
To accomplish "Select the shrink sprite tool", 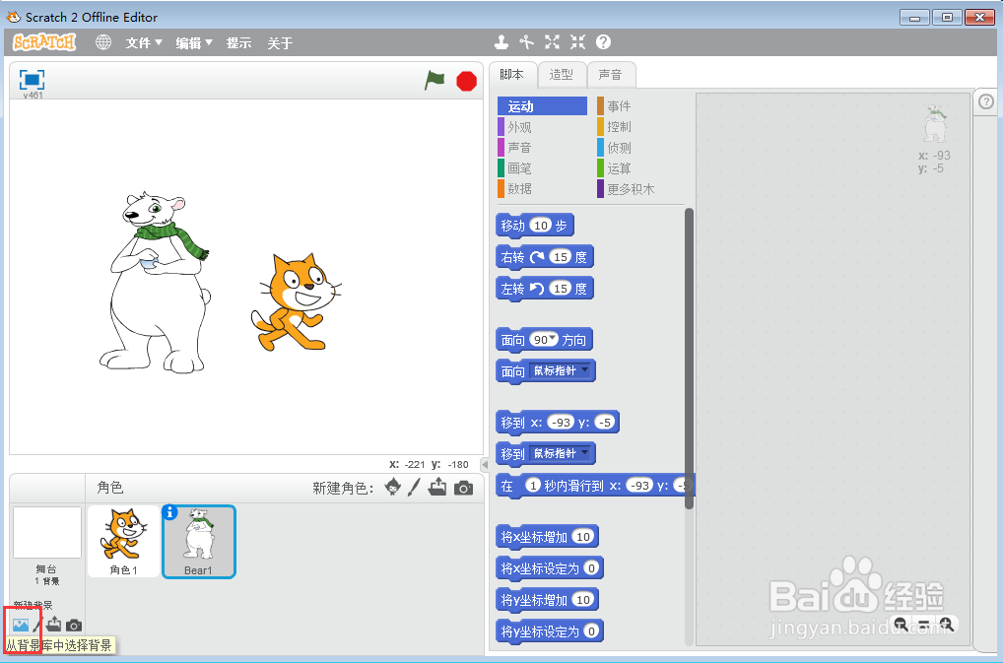I will click(x=577, y=42).
